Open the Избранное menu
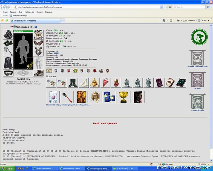The width and height of the screenshot is (213, 171). click(x=29, y=12)
